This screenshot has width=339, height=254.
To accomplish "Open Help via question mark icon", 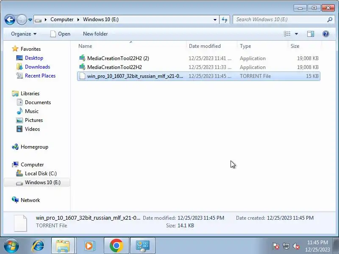I will (x=325, y=34).
